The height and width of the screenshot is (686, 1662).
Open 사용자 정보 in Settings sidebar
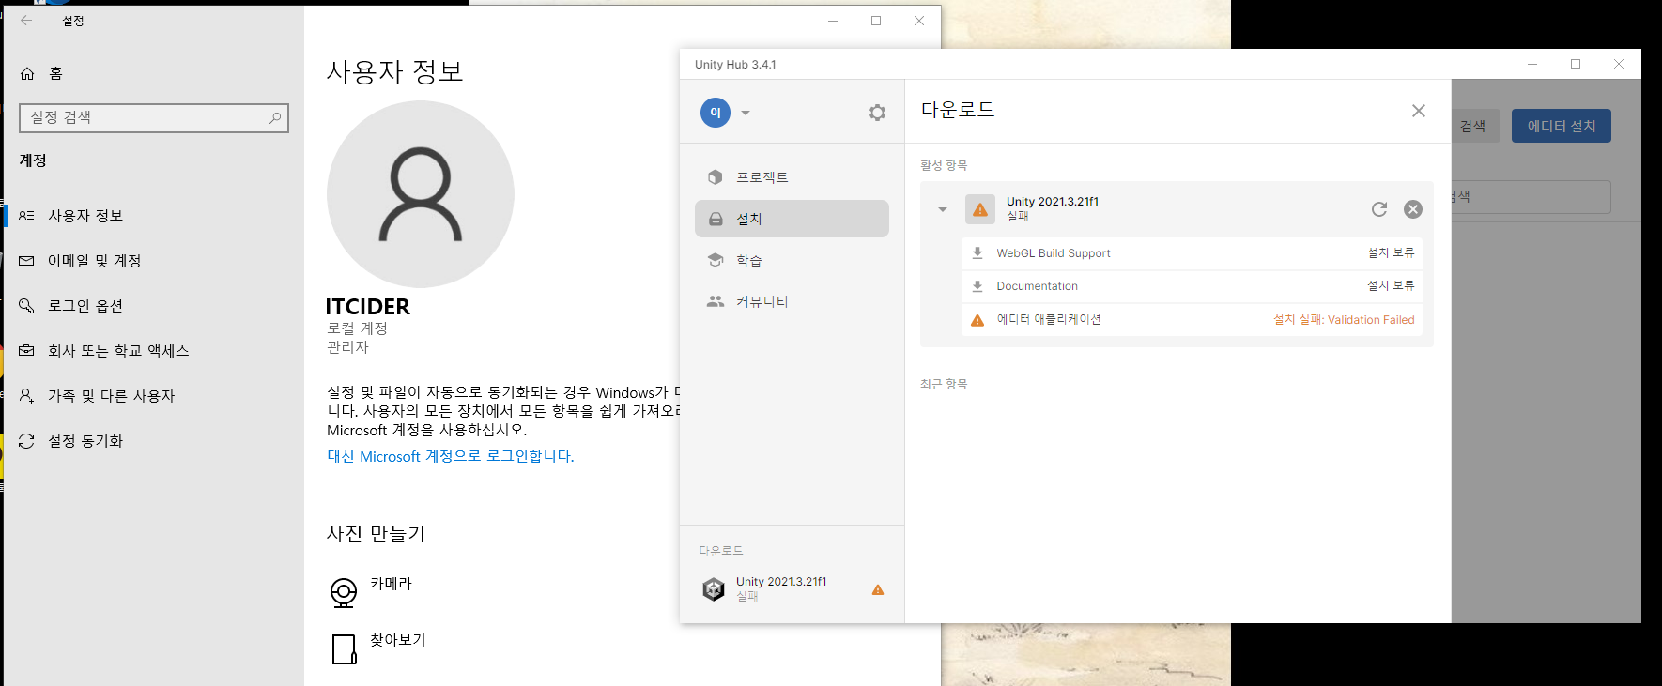152,216
